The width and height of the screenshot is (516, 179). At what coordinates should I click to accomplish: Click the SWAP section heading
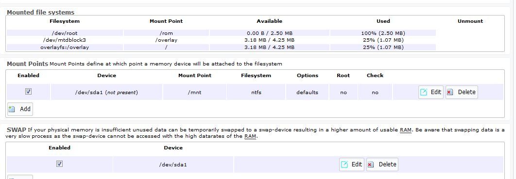17,130
